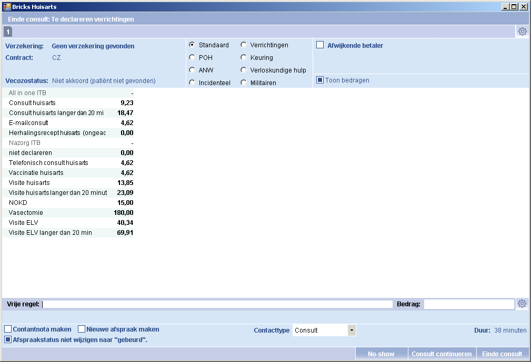This screenshot has width=531, height=362.
Task: Open the Contacttype dropdown
Action: tap(352, 330)
